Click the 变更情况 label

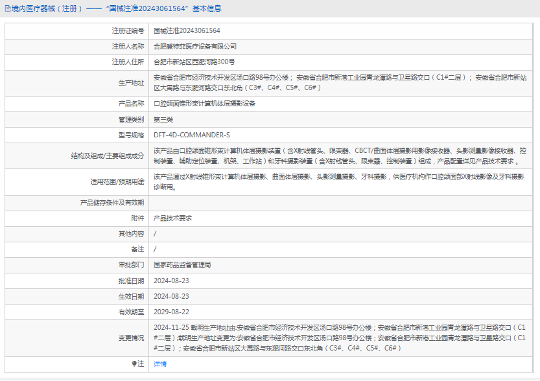point(131,338)
